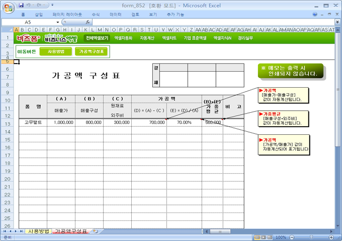Open the 엑셀자동화 menu in green banner
The width and height of the screenshot is (342, 241).
[123, 38]
